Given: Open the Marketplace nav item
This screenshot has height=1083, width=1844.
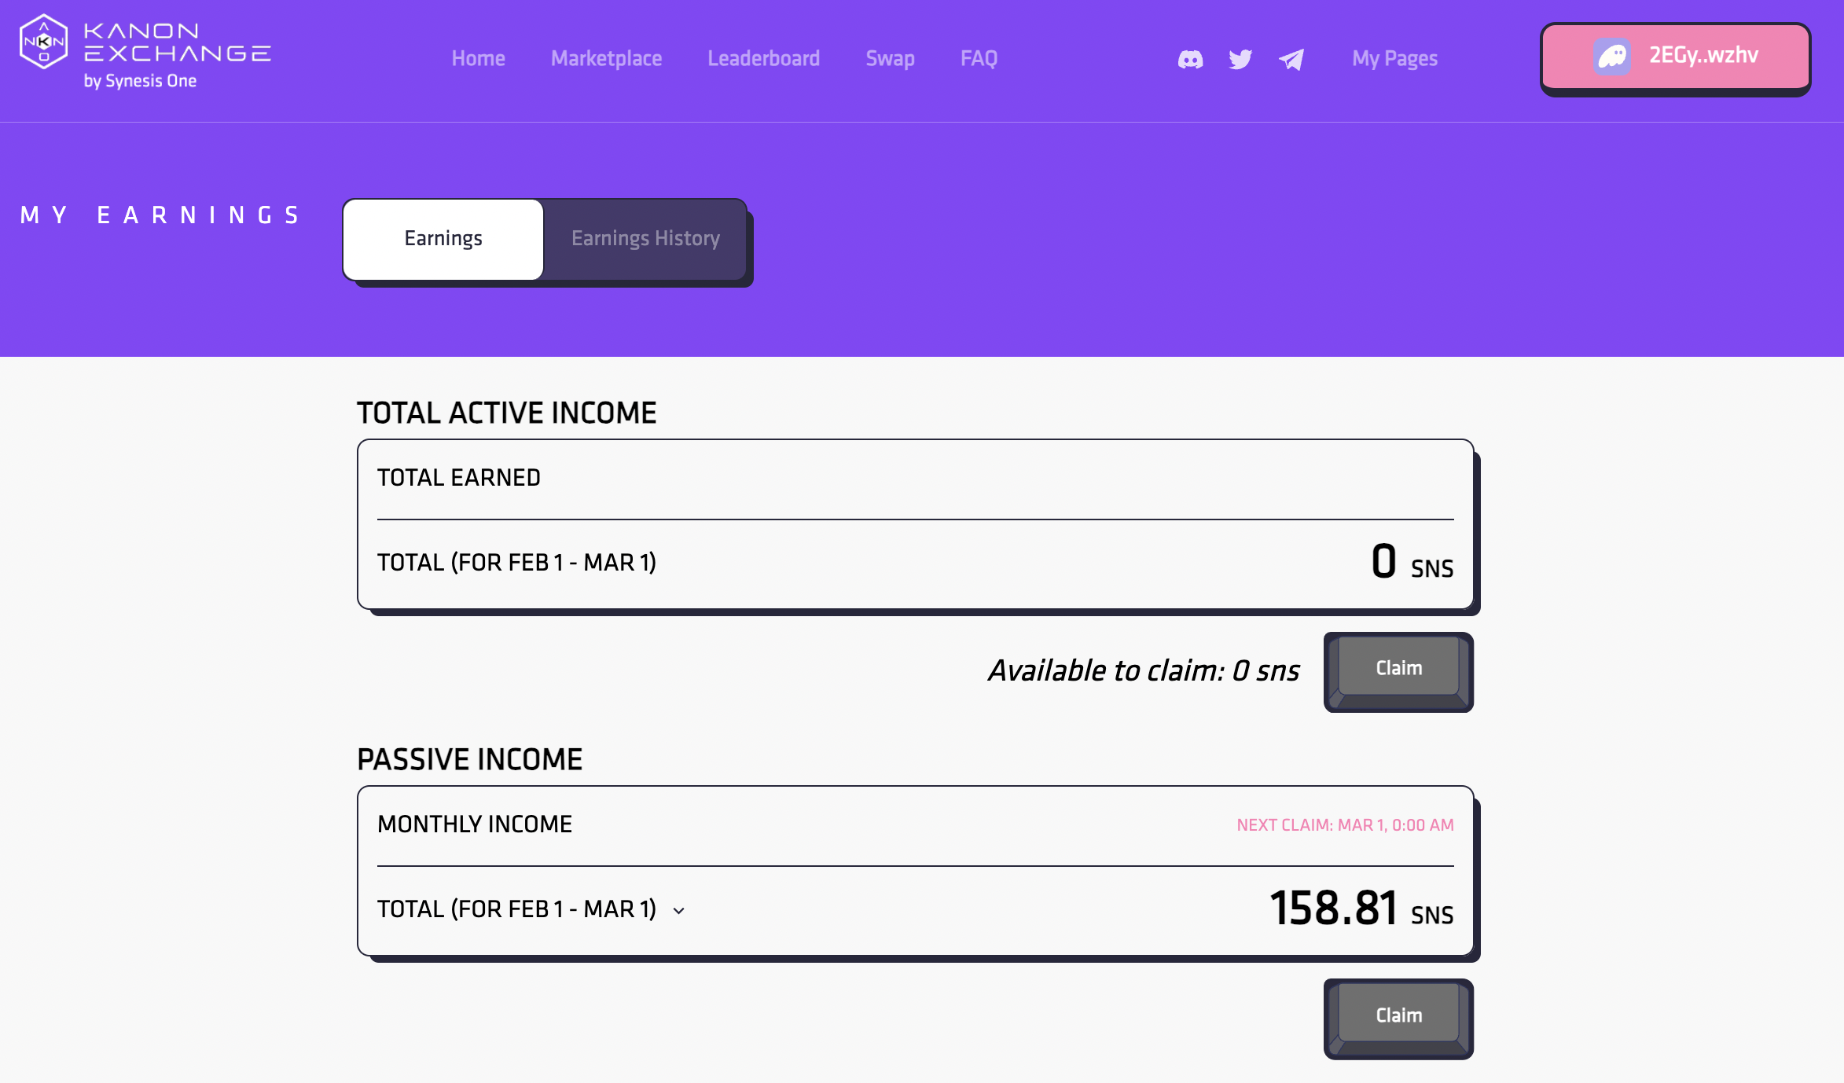Looking at the screenshot, I should coord(606,58).
